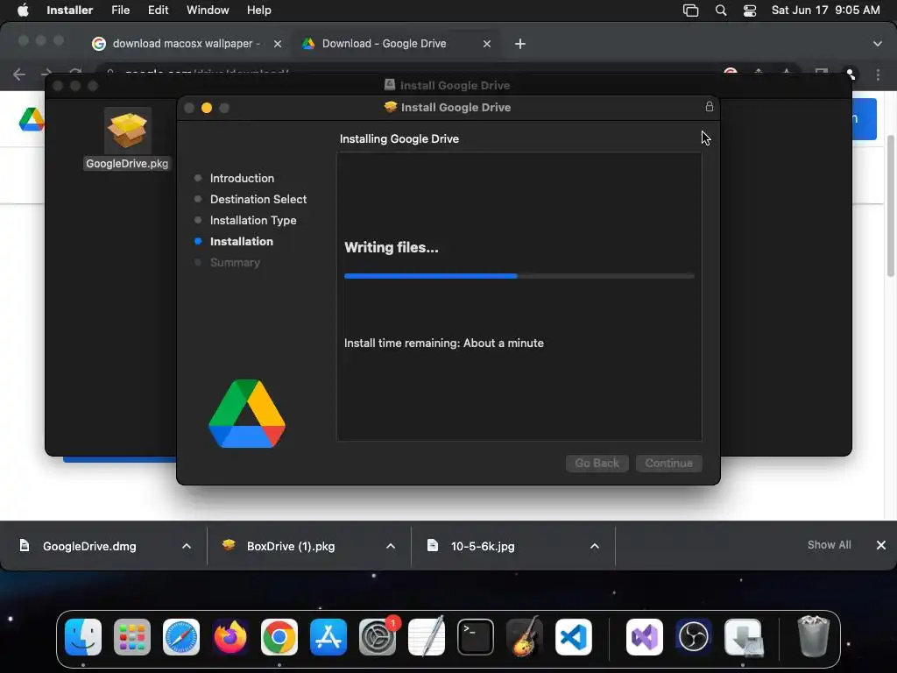Open Firefox from the dock

[230, 637]
